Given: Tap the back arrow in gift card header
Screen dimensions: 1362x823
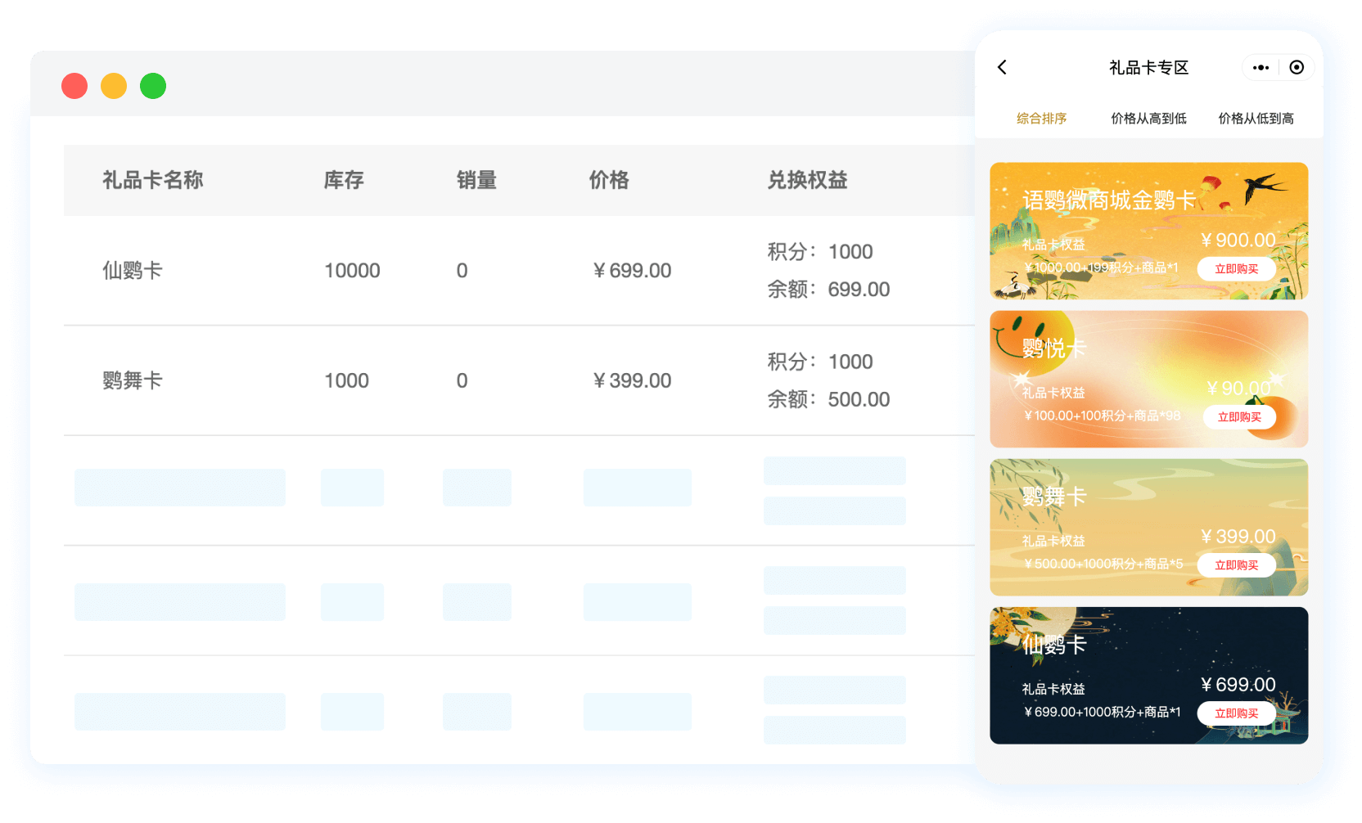Looking at the screenshot, I should click(x=1002, y=68).
